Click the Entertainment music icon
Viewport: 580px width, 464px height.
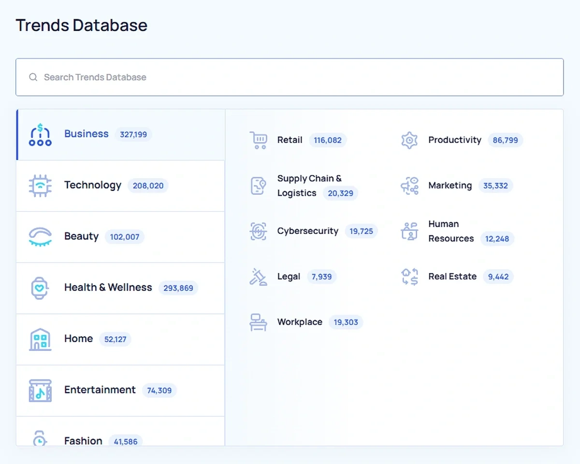[x=40, y=390]
